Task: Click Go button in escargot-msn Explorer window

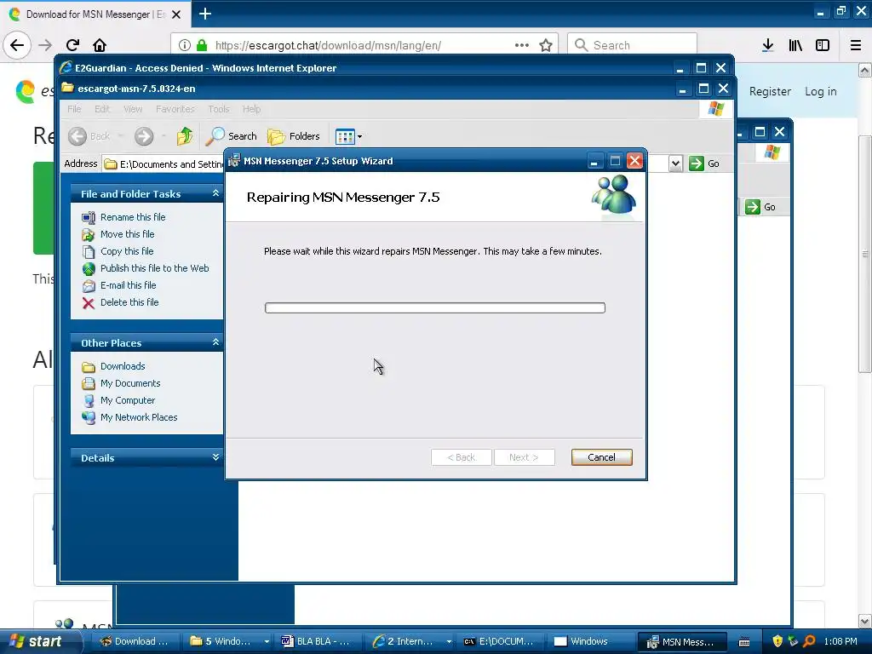Action: click(x=704, y=163)
